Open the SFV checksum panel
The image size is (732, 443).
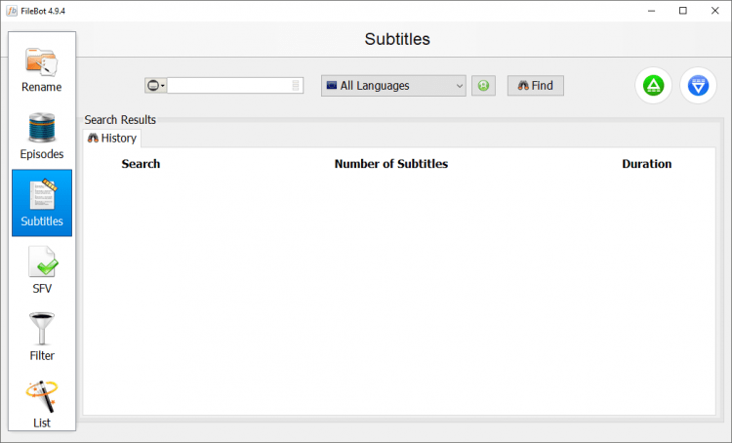coord(42,270)
